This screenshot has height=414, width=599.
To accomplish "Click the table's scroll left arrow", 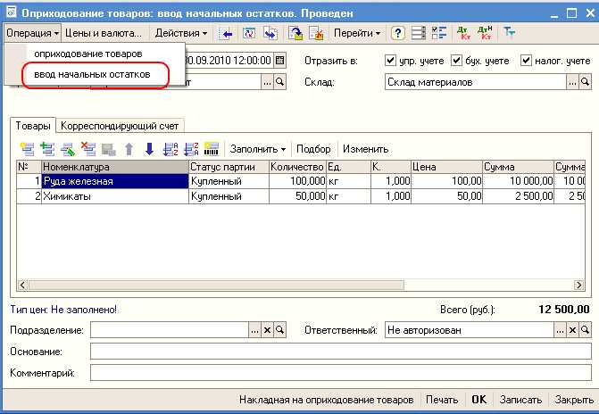I will point(22,285).
